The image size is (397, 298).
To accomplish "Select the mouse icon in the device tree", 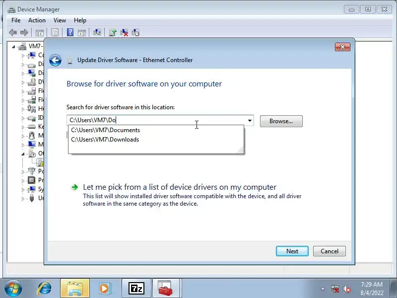I will (x=32, y=136).
